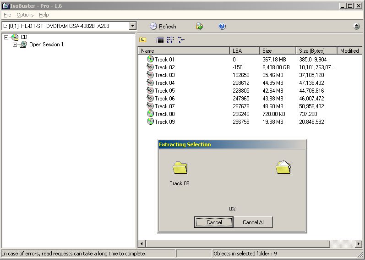Viewport: 365px width, 260px height.
Task: Open the Help menu
Action: click(44, 15)
